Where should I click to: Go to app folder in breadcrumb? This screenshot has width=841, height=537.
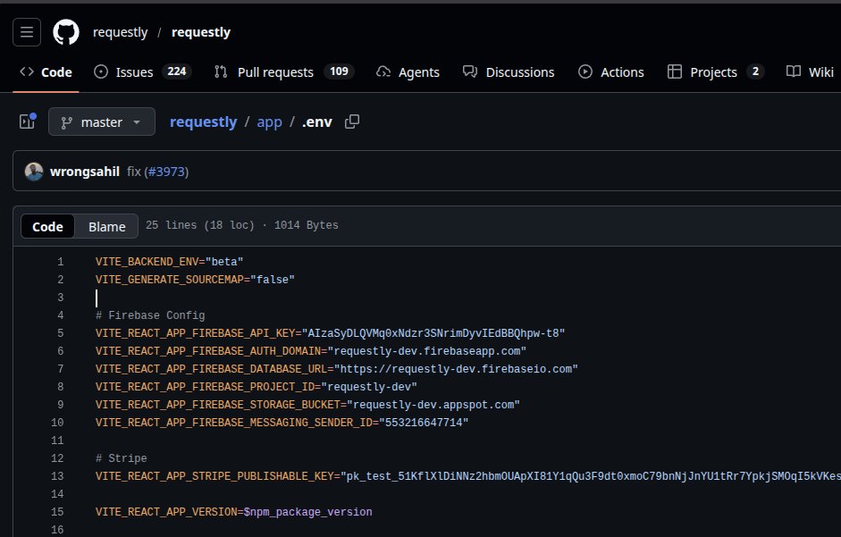(x=269, y=122)
